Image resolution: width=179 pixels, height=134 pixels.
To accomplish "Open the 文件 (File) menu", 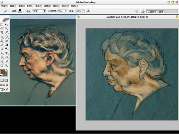I will click(x=4, y=6).
